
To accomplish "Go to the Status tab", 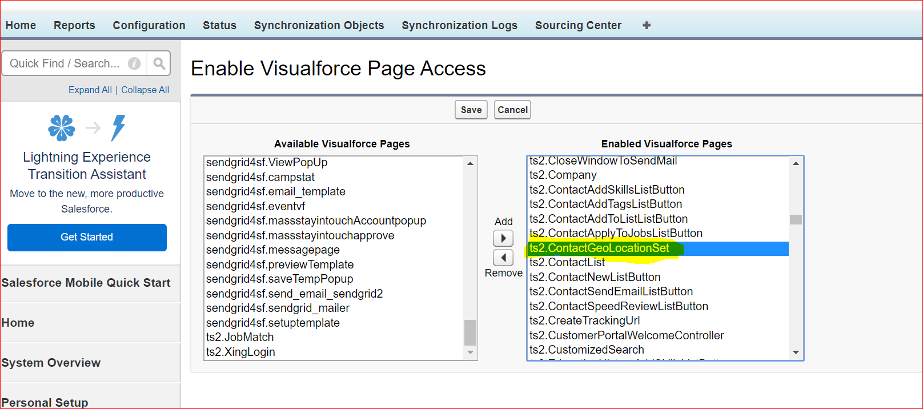I will tap(219, 25).
